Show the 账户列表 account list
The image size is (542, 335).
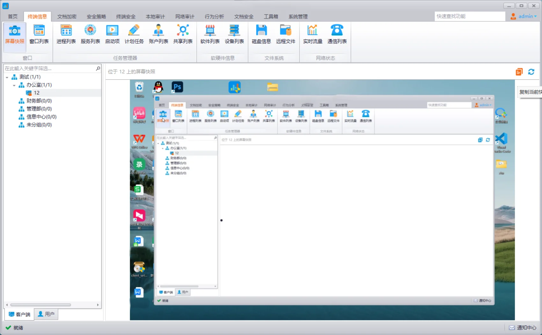[158, 34]
